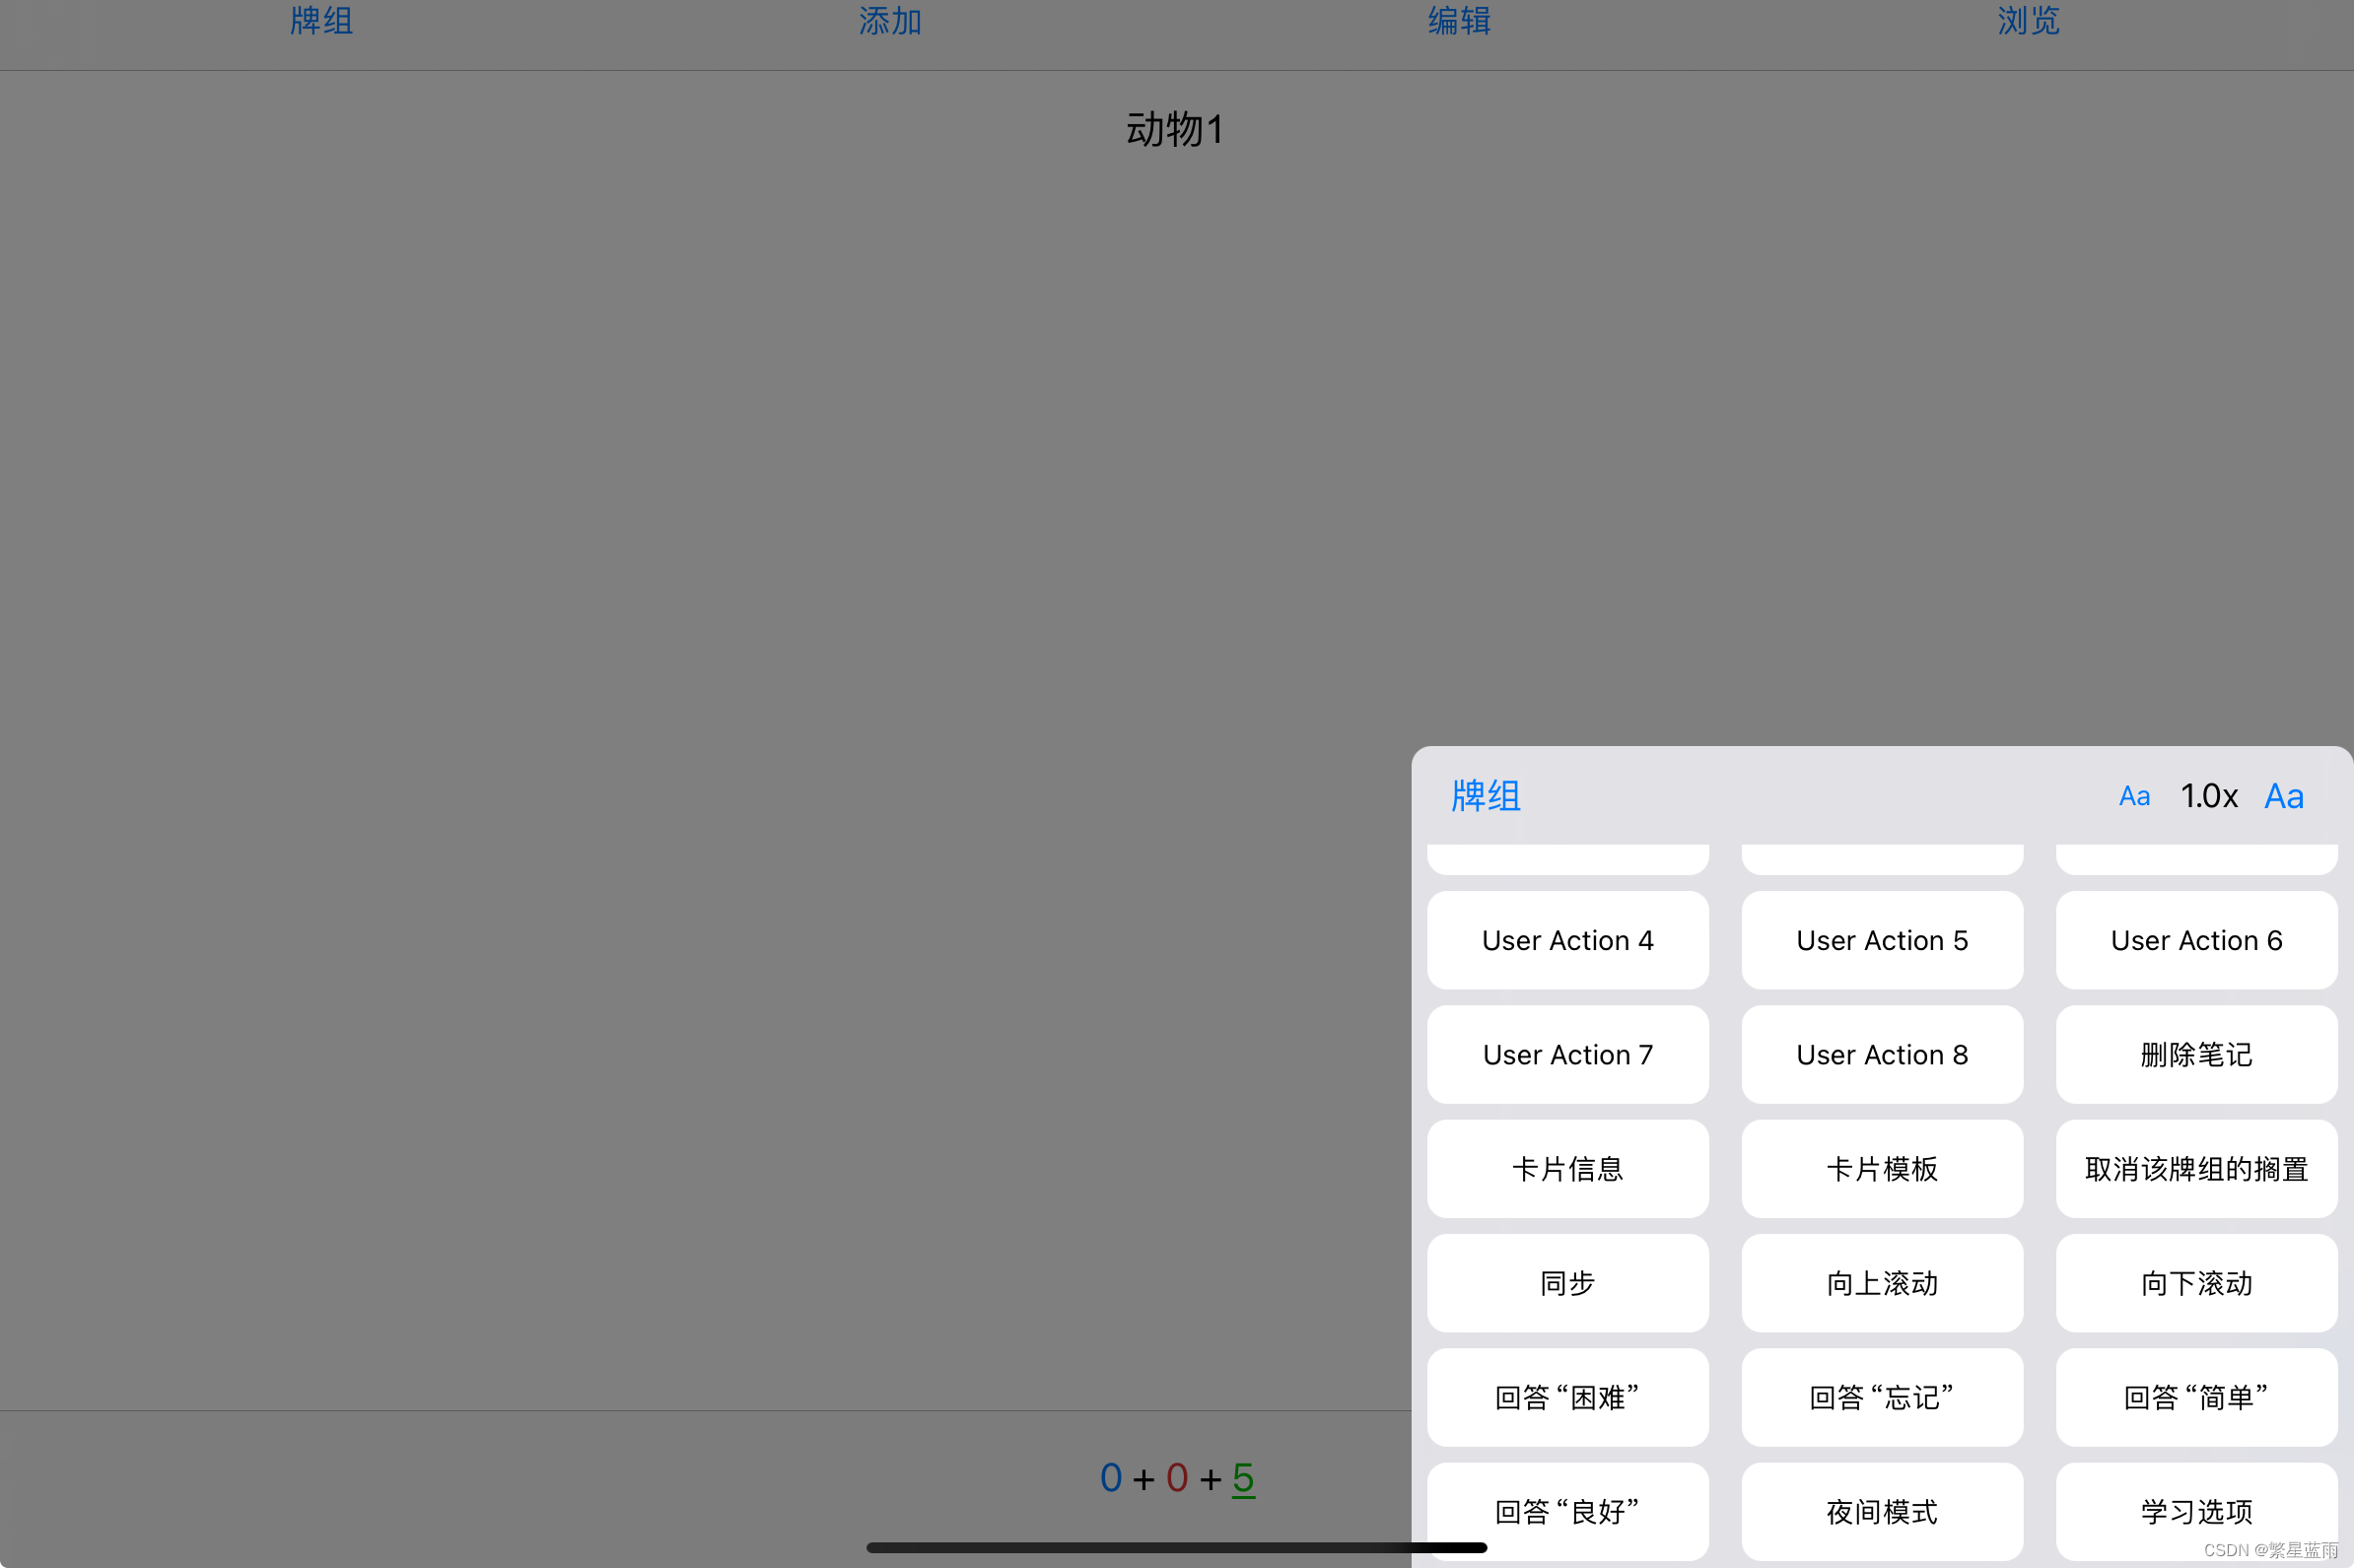This screenshot has width=2354, height=1568.
Task: Tap the 牌组 link in popup header
Action: click(1485, 796)
